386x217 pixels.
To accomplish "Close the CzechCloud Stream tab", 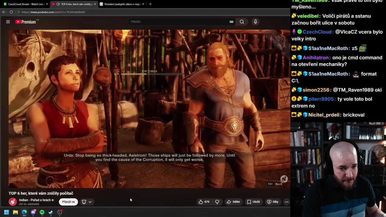I will [x=47, y=4].
